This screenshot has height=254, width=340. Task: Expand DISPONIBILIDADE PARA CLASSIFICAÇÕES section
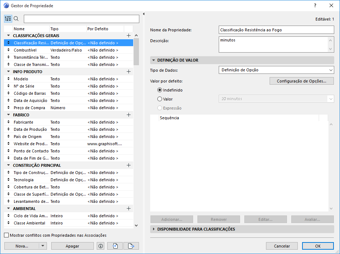153,229
